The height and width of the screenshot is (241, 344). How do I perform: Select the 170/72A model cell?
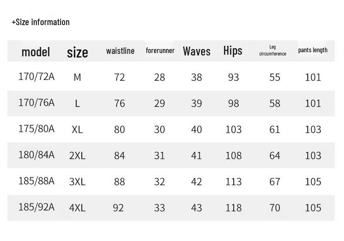click(36, 77)
